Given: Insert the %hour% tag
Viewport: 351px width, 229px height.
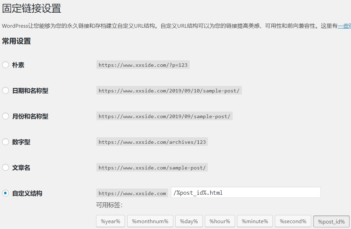Looking at the screenshot, I should pyautogui.click(x=220, y=221).
